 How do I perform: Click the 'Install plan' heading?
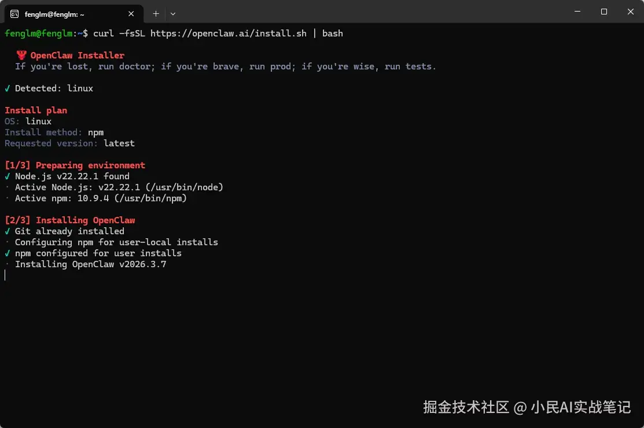coord(36,110)
